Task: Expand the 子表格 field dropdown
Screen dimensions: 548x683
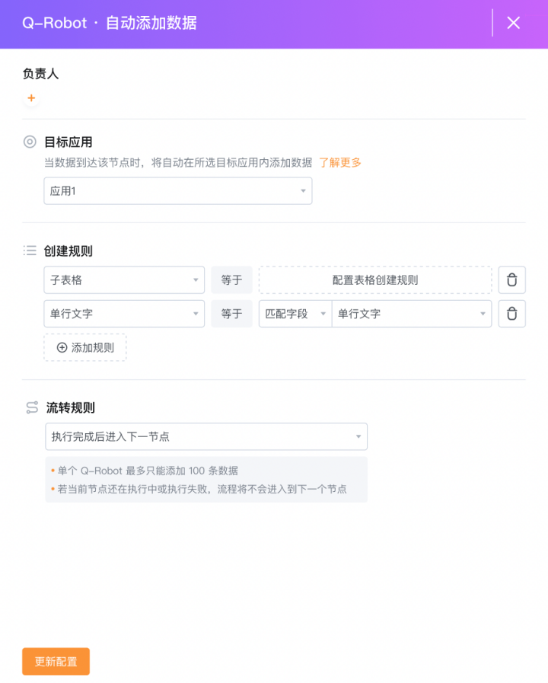Action: coord(124,279)
